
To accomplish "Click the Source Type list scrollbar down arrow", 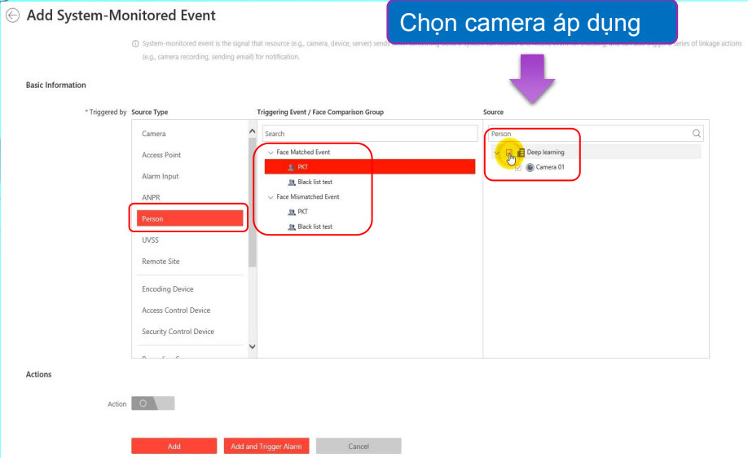I will click(x=252, y=347).
